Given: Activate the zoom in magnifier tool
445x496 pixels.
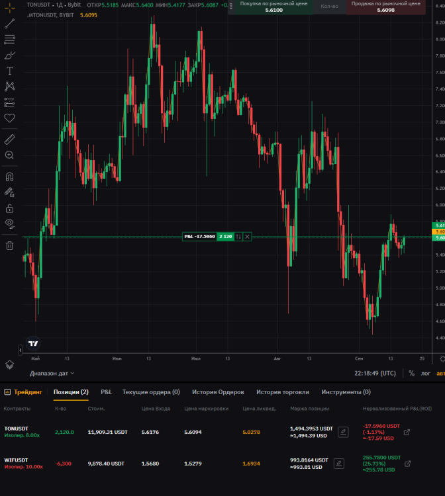Looking at the screenshot, I should pyautogui.click(x=9, y=155).
